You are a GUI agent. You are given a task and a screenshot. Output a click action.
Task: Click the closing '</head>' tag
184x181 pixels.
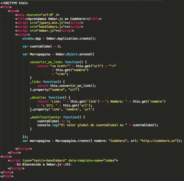pos(14,153)
